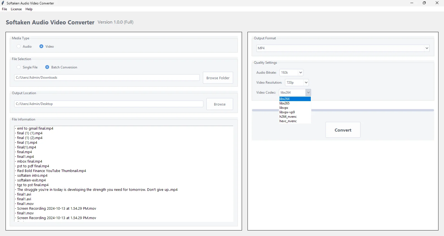Open the Help menu
444x236 pixels.
[29, 9]
